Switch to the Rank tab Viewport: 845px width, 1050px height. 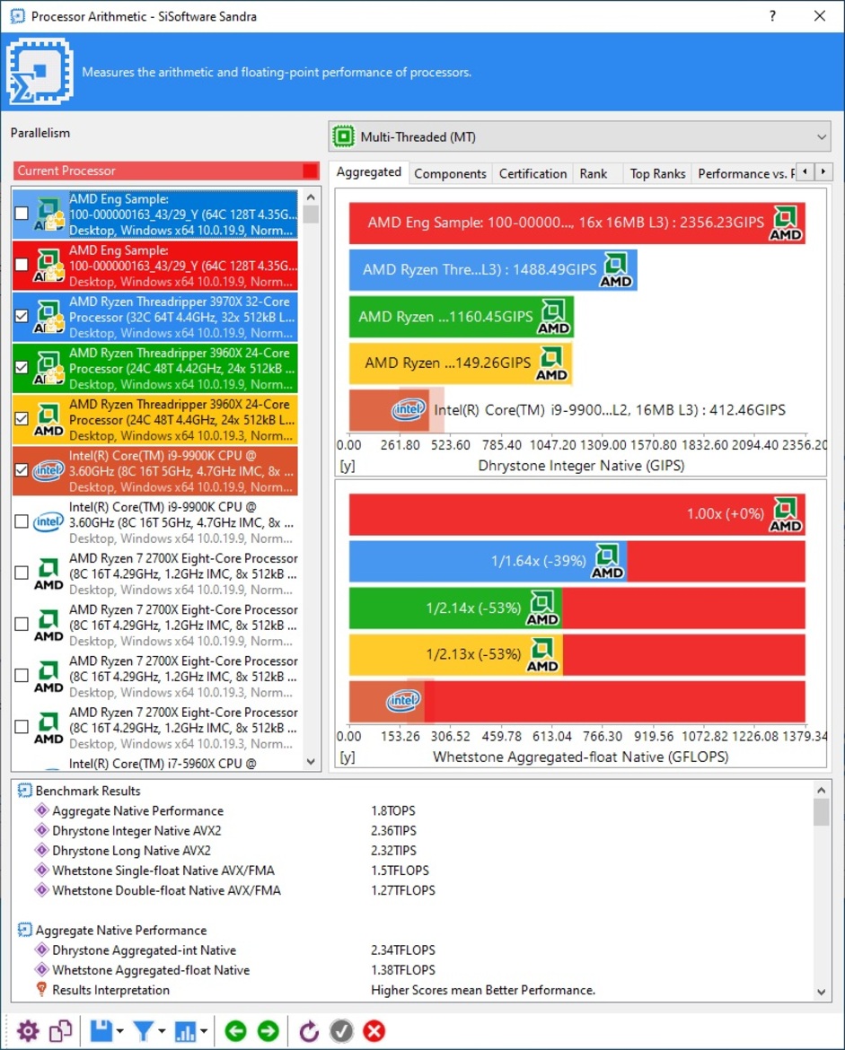click(x=593, y=173)
